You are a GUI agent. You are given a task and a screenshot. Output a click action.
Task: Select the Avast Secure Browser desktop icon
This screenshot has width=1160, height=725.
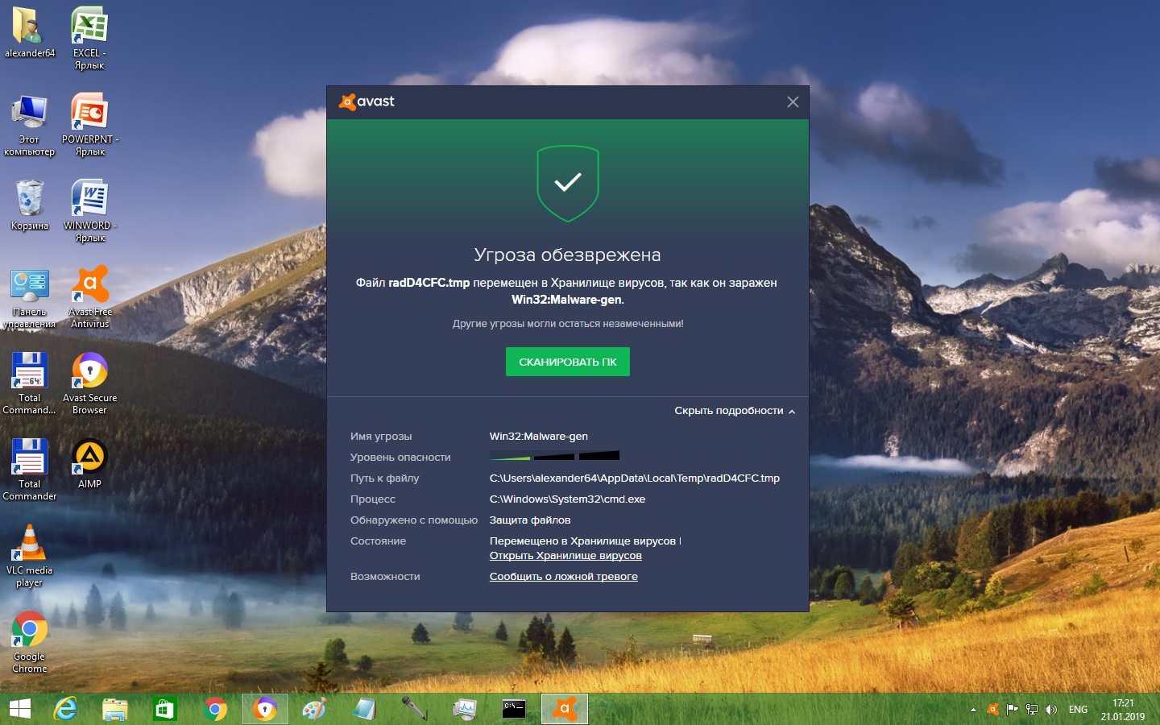click(x=90, y=383)
